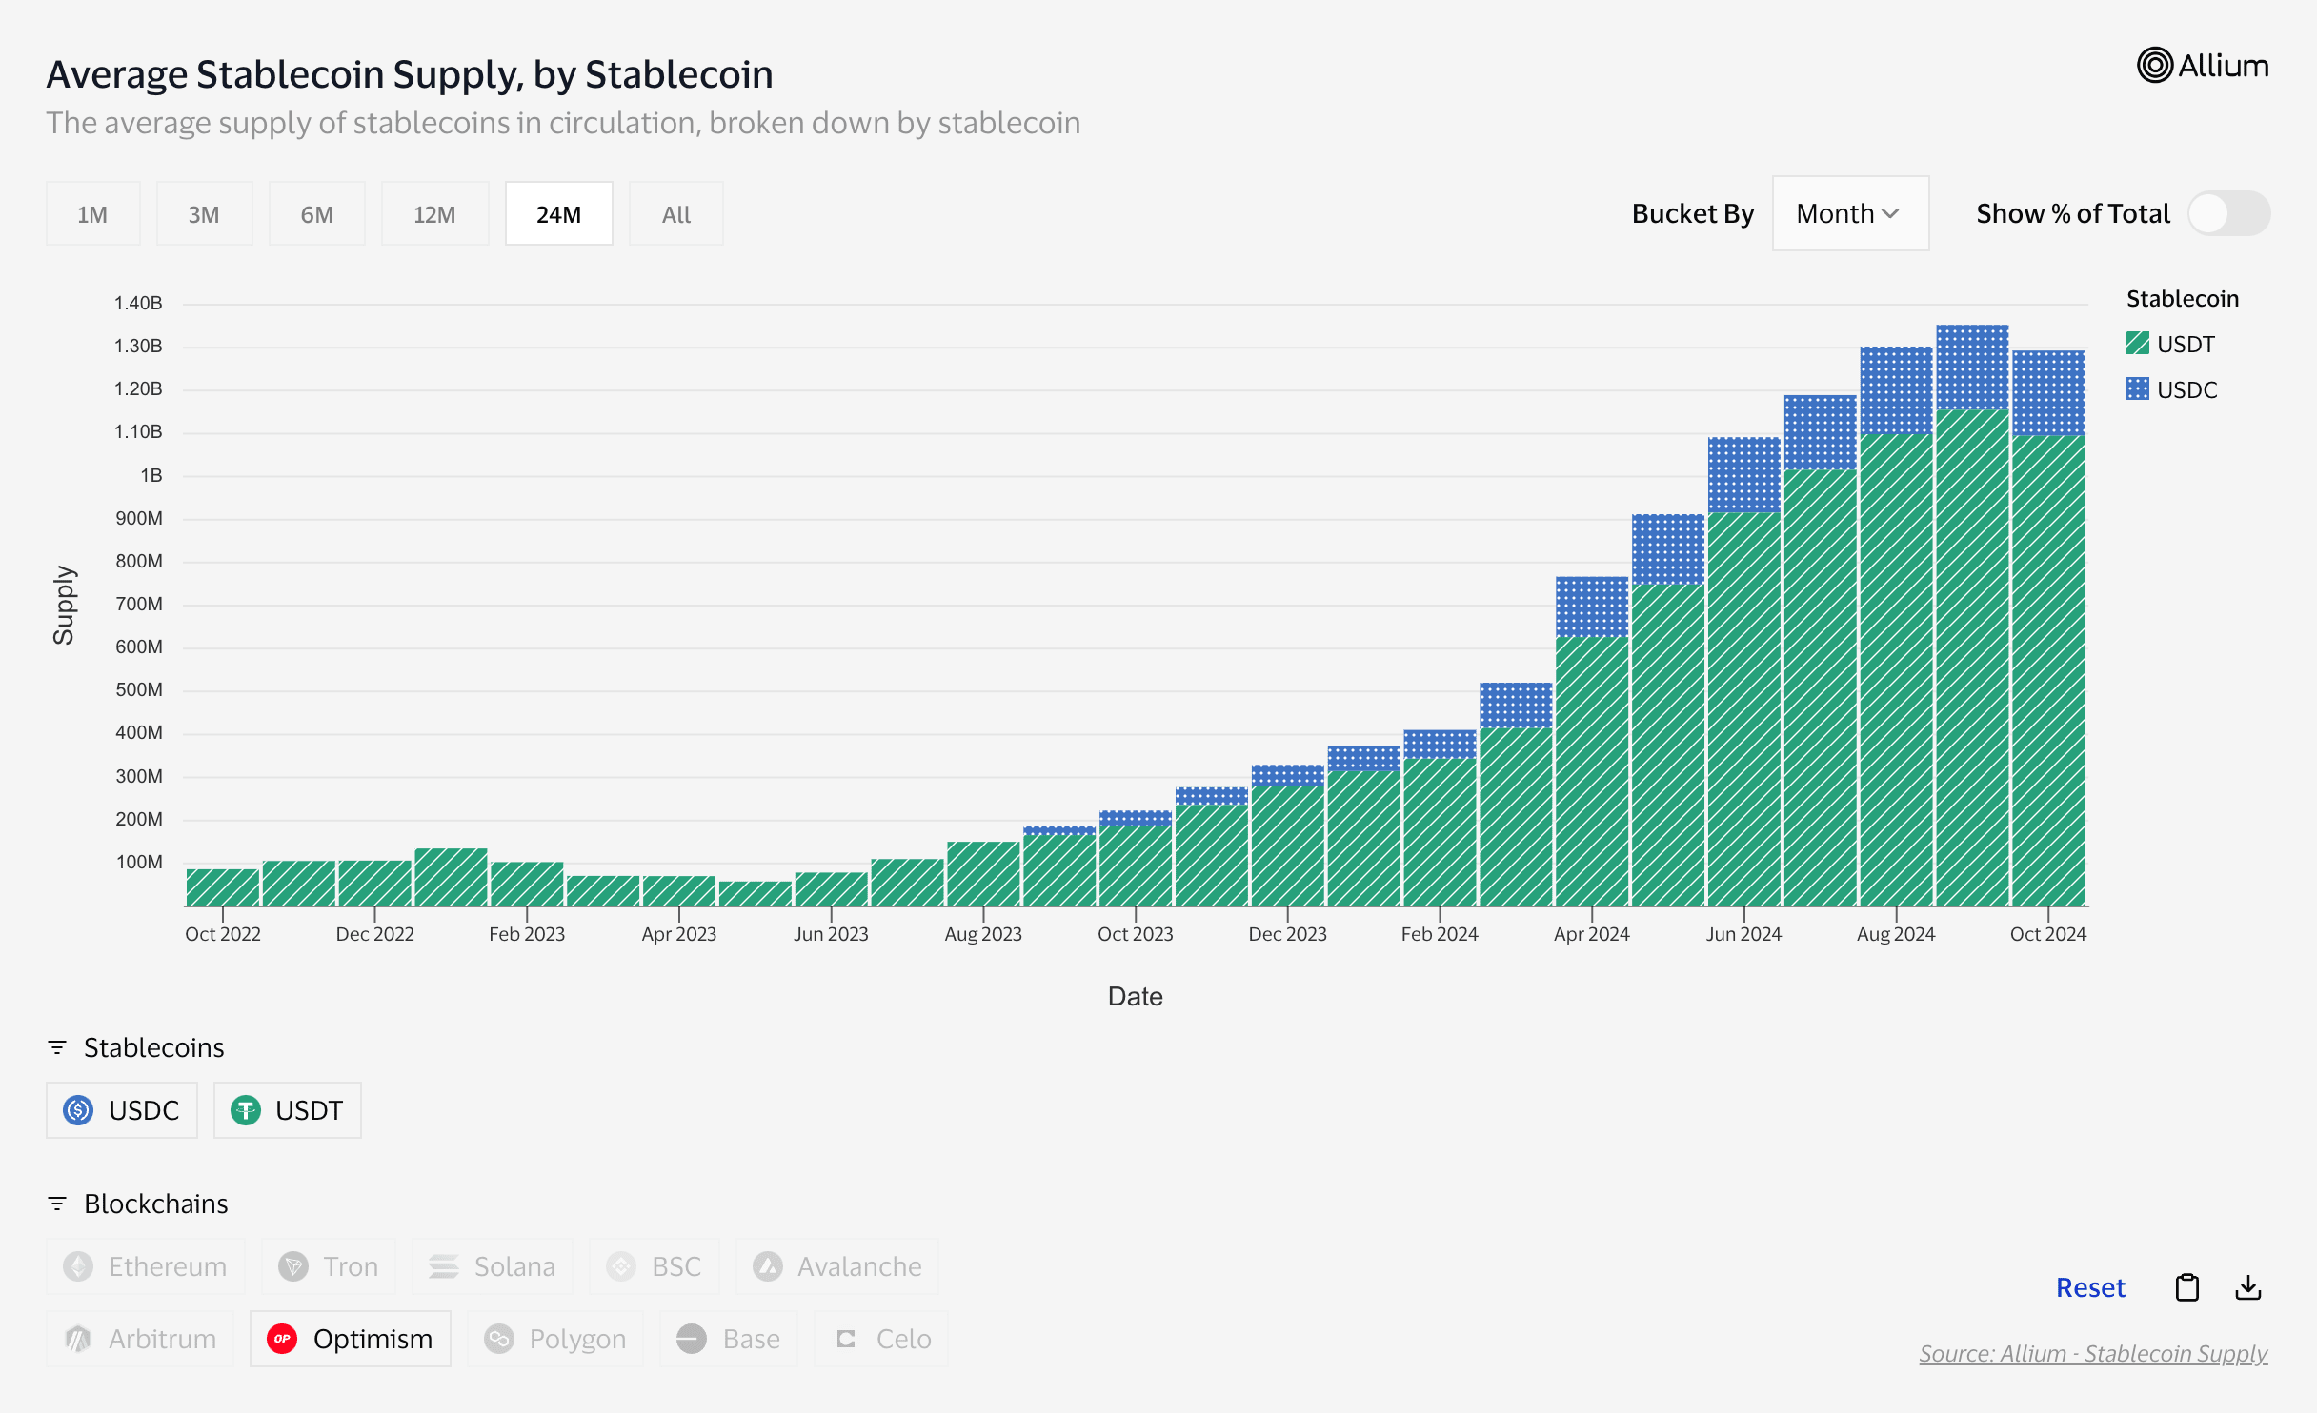The height and width of the screenshot is (1413, 2317).
Task: Click the Tether icon on the USDT chip
Action: tap(246, 1110)
